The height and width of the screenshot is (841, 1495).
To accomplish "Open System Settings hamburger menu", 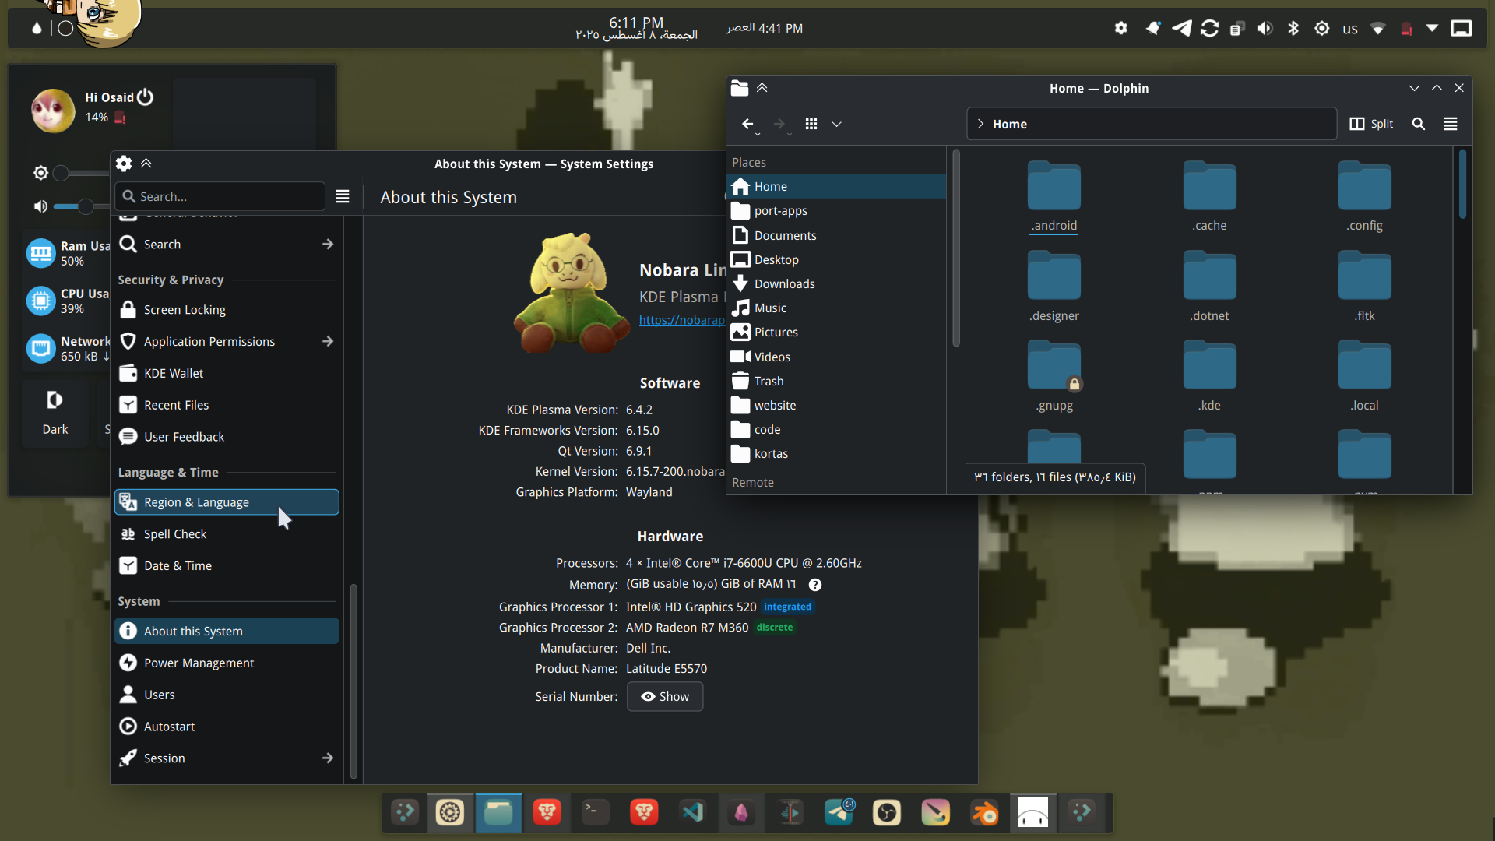I will coord(343,197).
